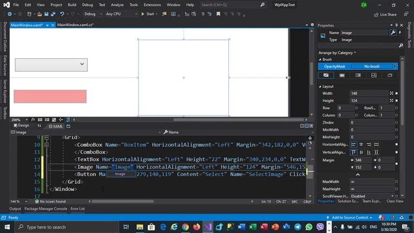Set VerticalAlignment to Top

point(353,152)
